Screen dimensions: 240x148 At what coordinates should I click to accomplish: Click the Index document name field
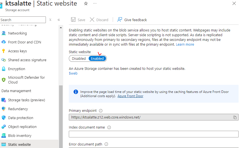pyautogui.click(x=154, y=134)
